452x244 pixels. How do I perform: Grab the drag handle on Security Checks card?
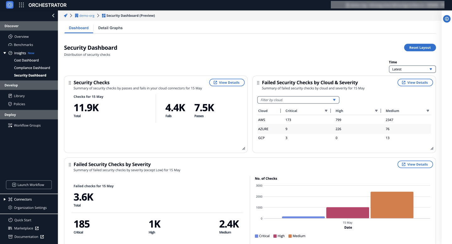point(69,82)
